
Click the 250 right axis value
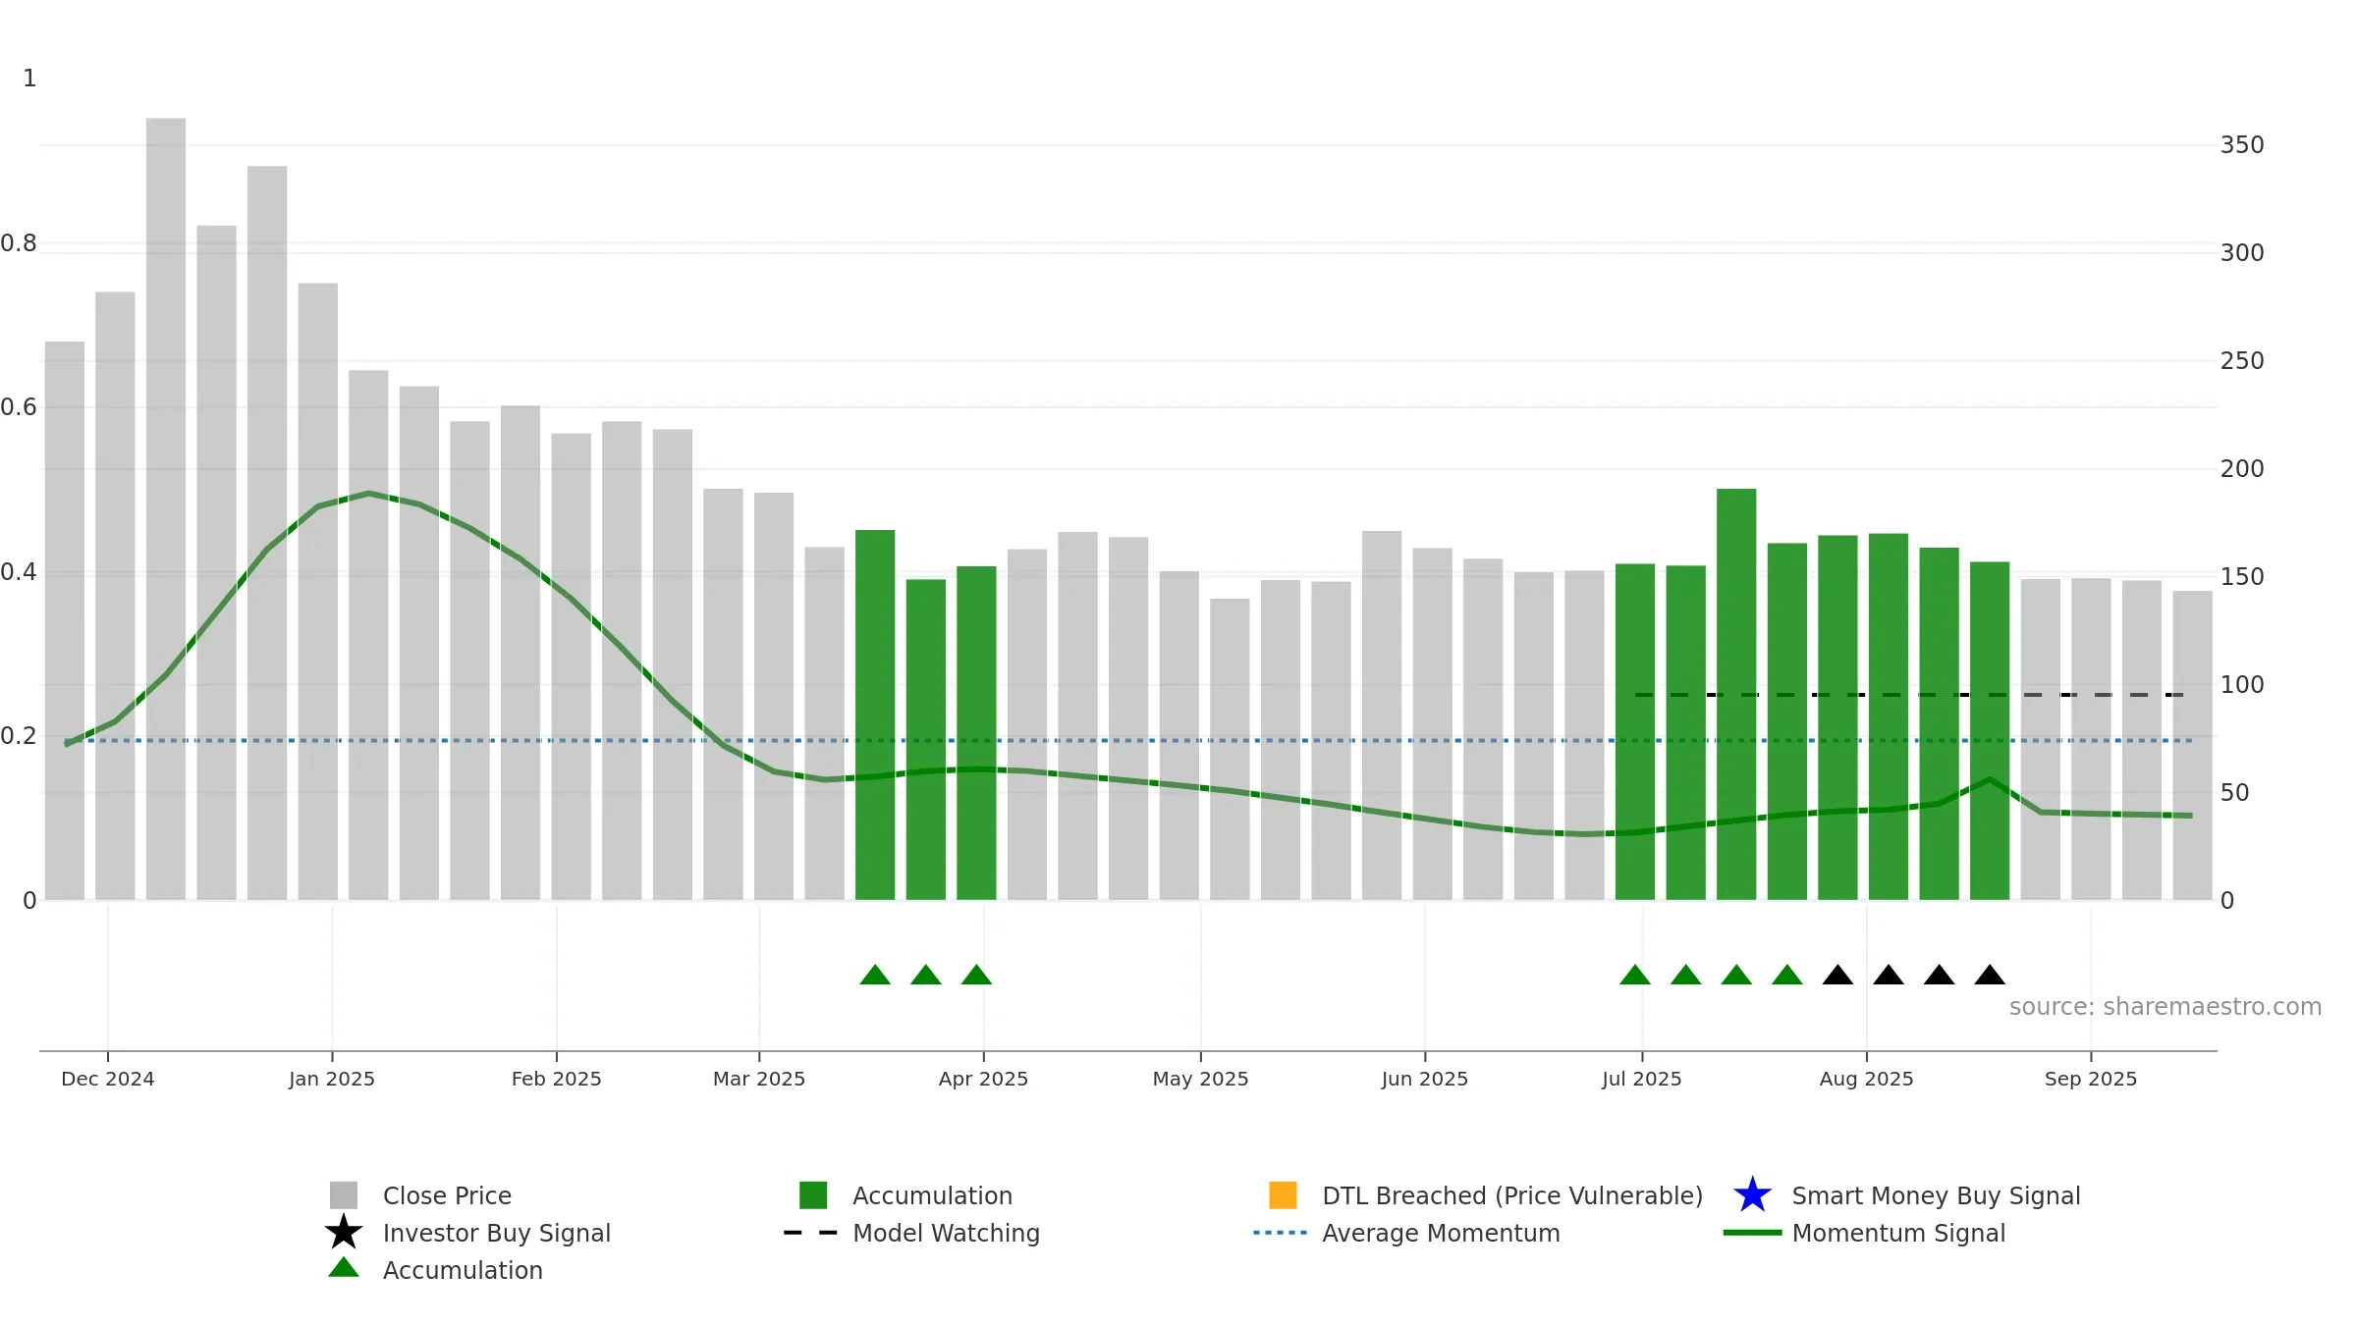click(2242, 361)
